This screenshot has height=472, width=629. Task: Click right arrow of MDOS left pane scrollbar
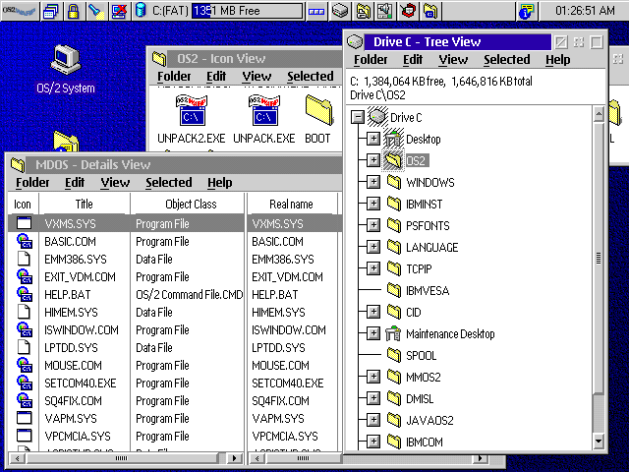coord(235,458)
